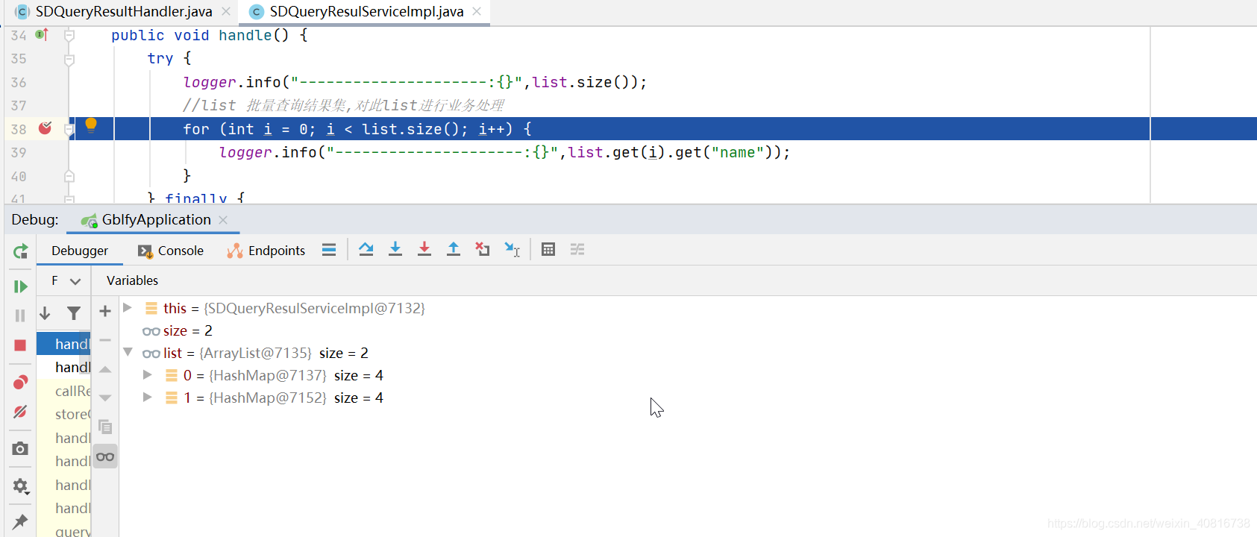Toggle breakpoint on line 38
The image size is (1257, 537).
(46, 128)
